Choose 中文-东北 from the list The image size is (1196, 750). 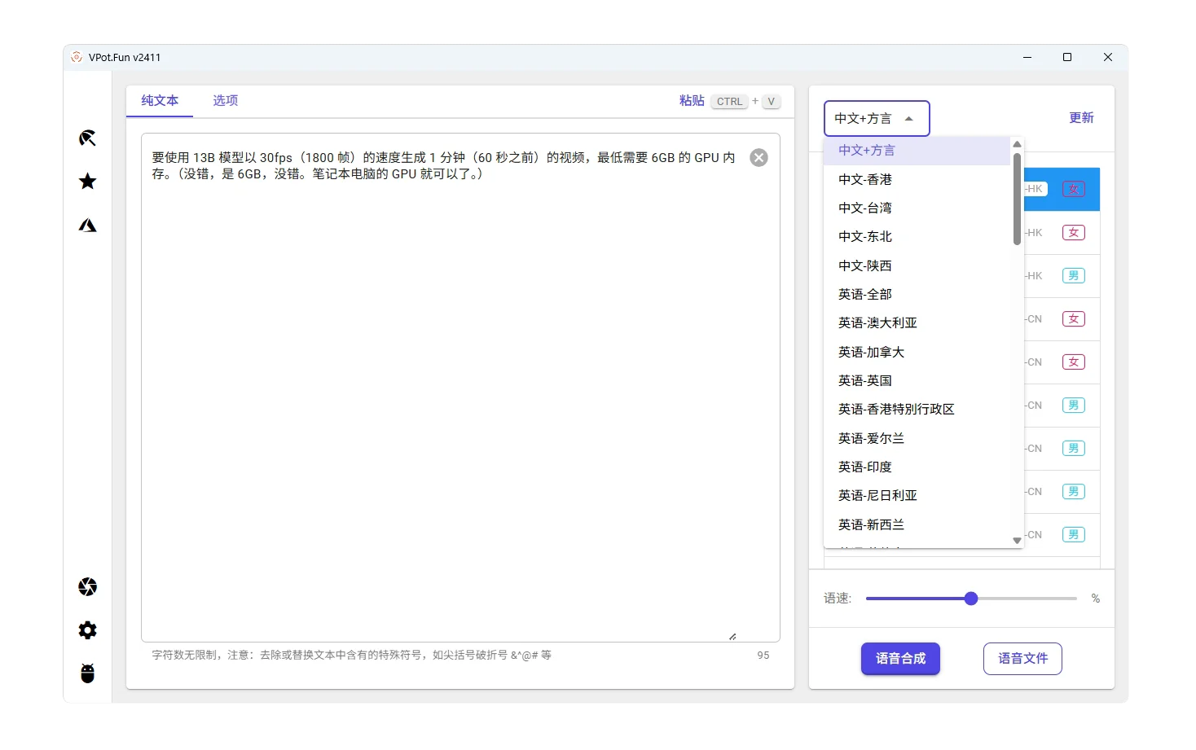[917, 236]
